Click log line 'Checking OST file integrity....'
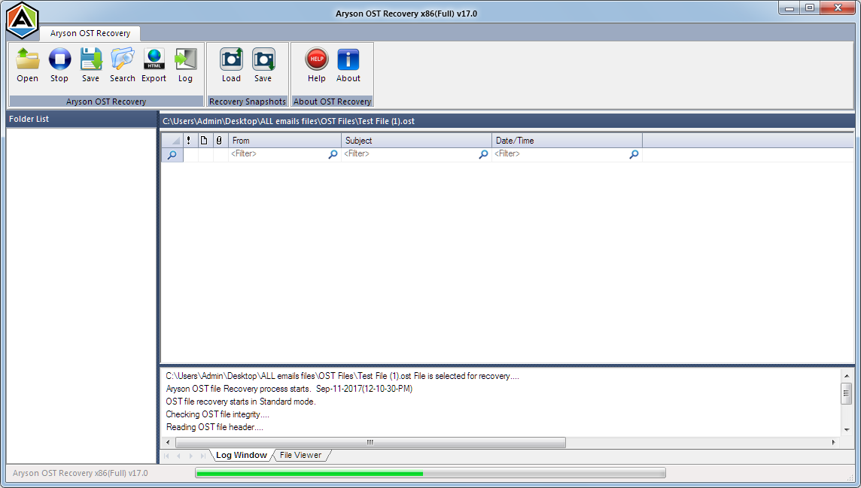 tap(218, 414)
